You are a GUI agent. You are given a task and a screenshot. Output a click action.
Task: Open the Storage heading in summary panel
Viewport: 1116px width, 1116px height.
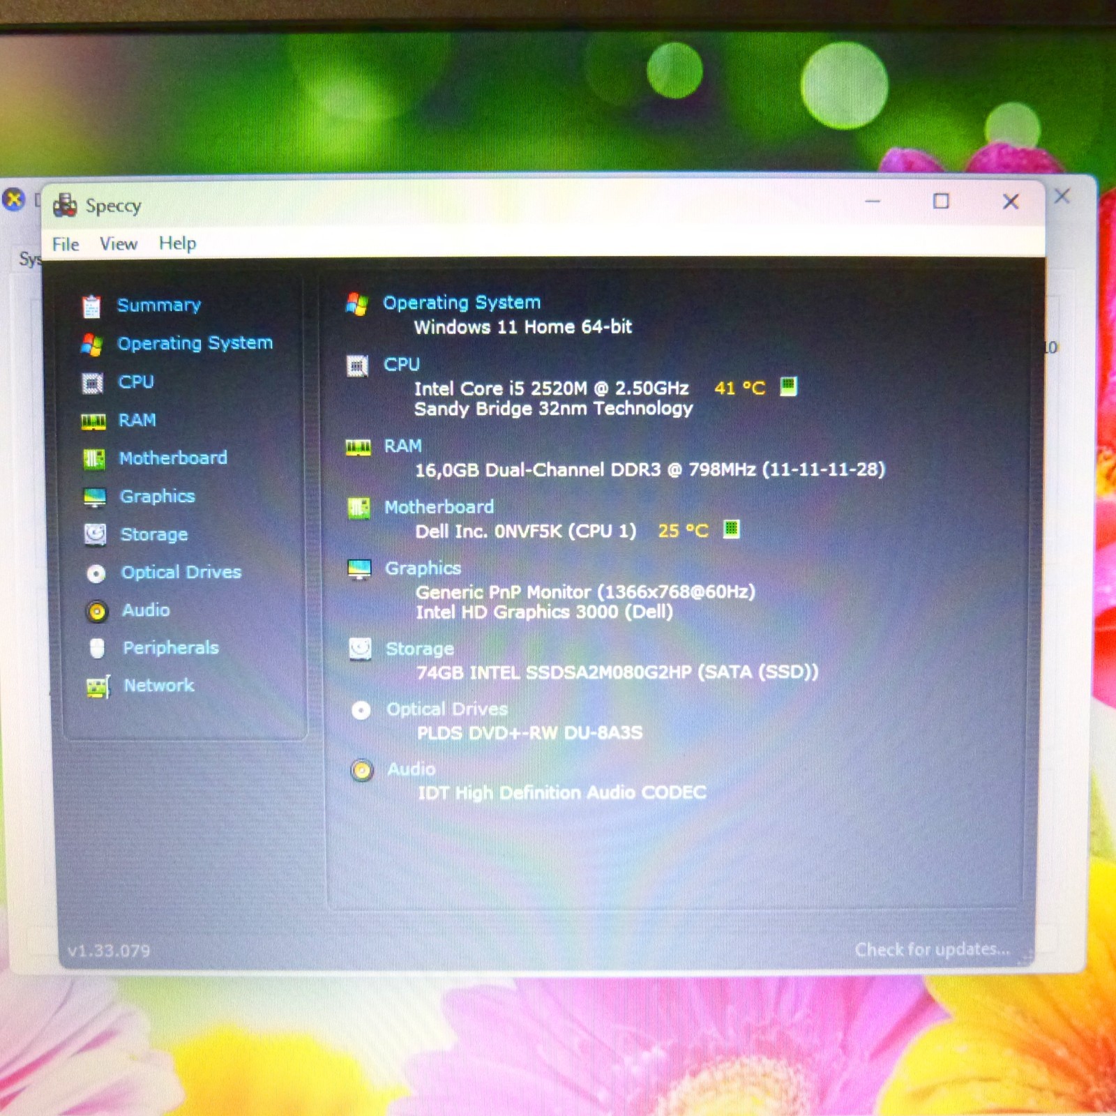point(420,649)
